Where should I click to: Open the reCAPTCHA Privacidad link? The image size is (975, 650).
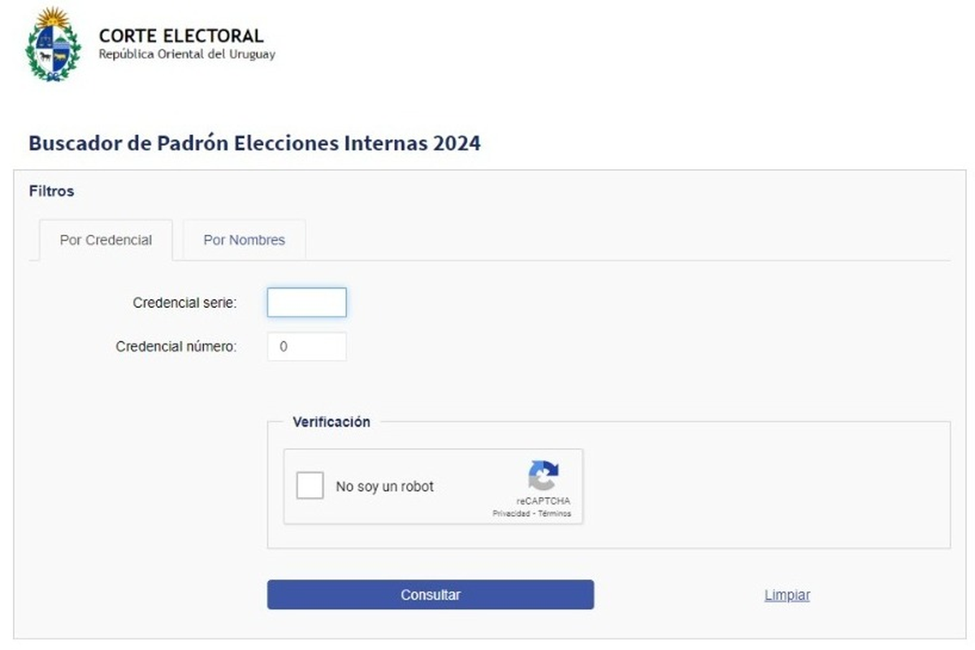511,513
